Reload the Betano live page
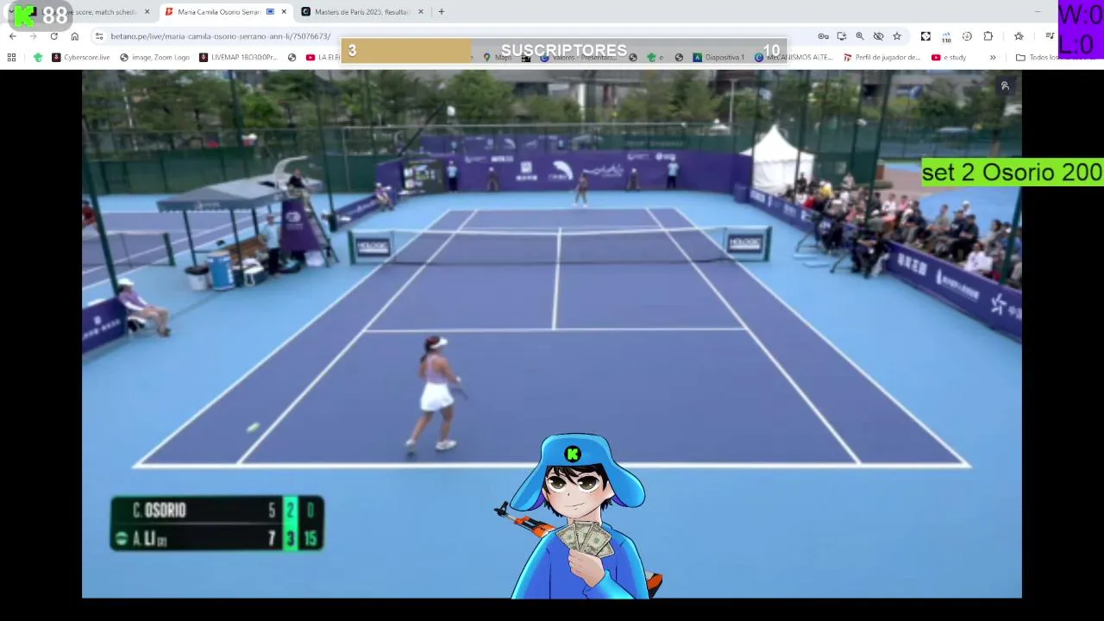1104x621 pixels. [53, 36]
